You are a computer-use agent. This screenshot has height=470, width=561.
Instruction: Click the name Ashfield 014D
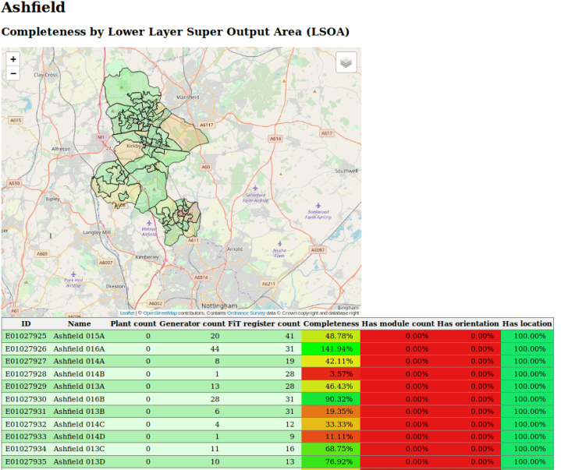pos(79,436)
